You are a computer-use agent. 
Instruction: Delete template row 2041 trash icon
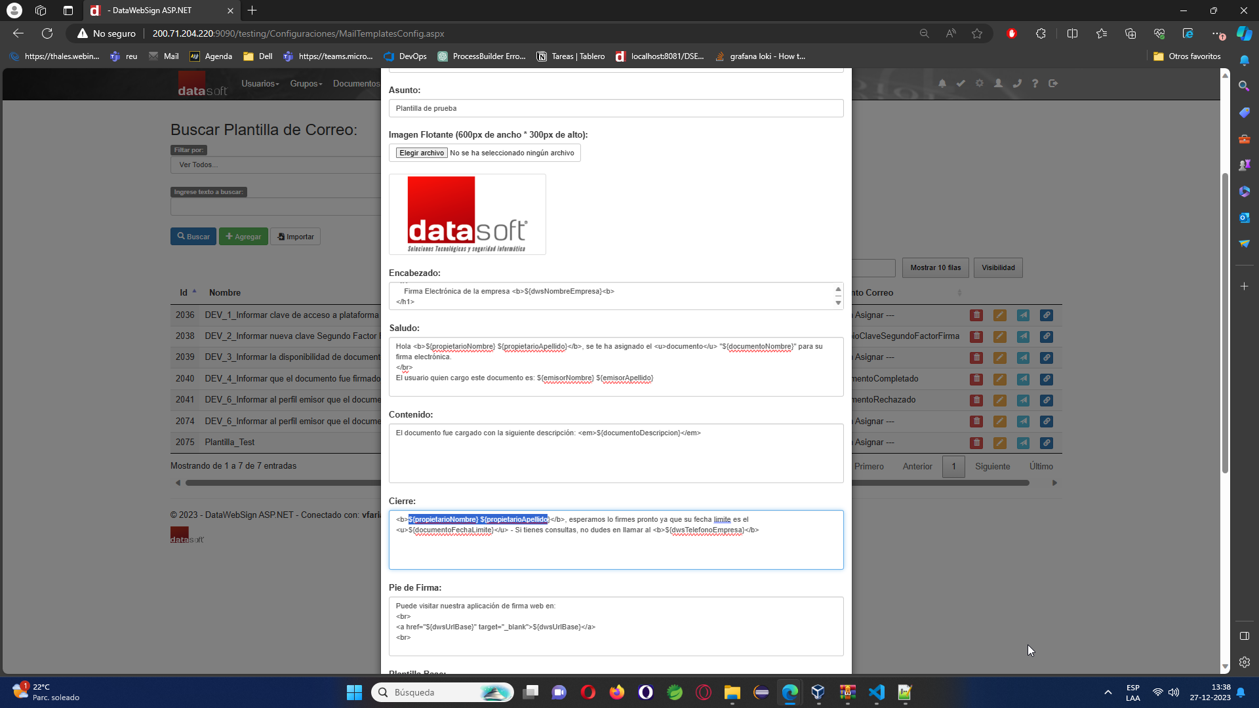click(976, 400)
